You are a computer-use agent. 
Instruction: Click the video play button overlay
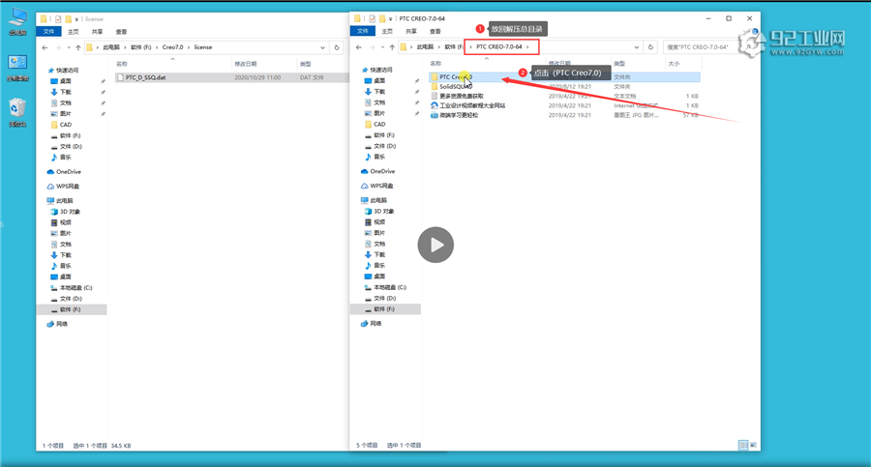pos(435,245)
